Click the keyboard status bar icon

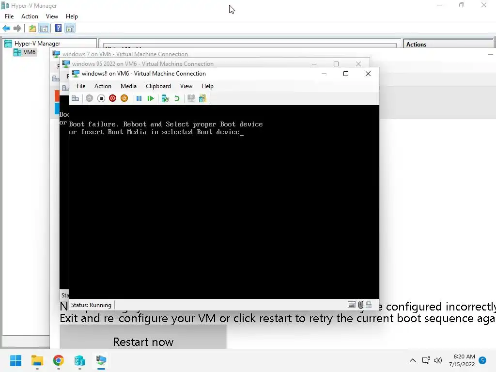pos(352,305)
